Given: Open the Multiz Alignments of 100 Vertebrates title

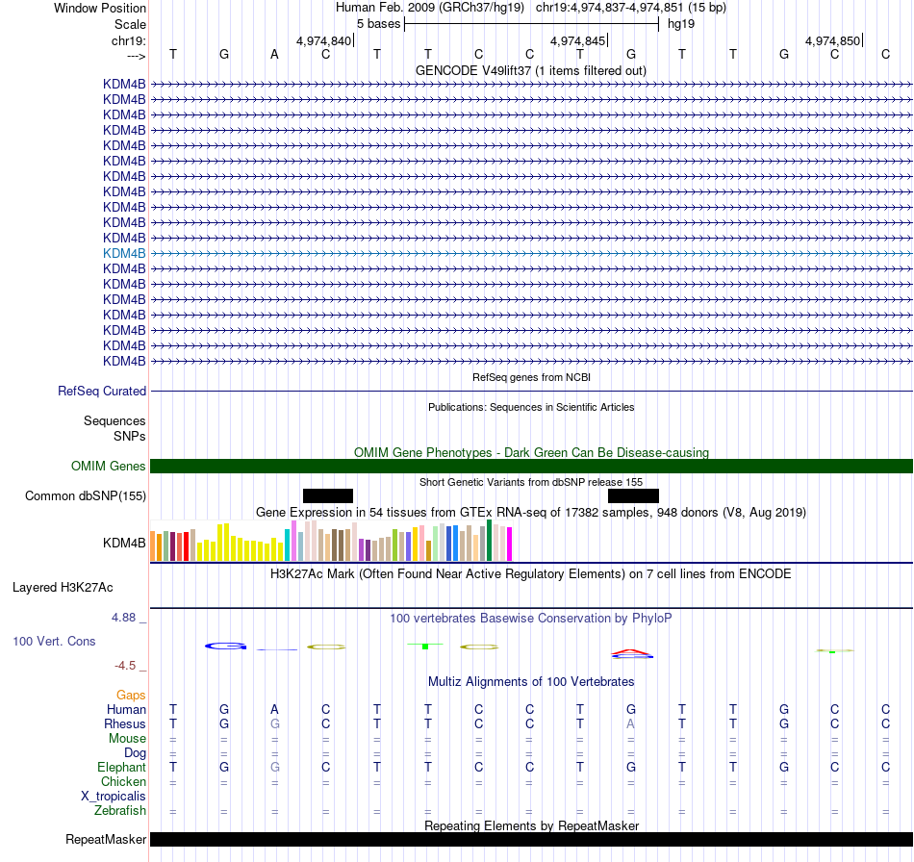Looking at the screenshot, I should coord(531,681).
